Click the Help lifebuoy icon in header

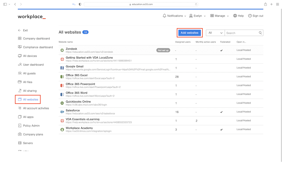click(235, 16)
